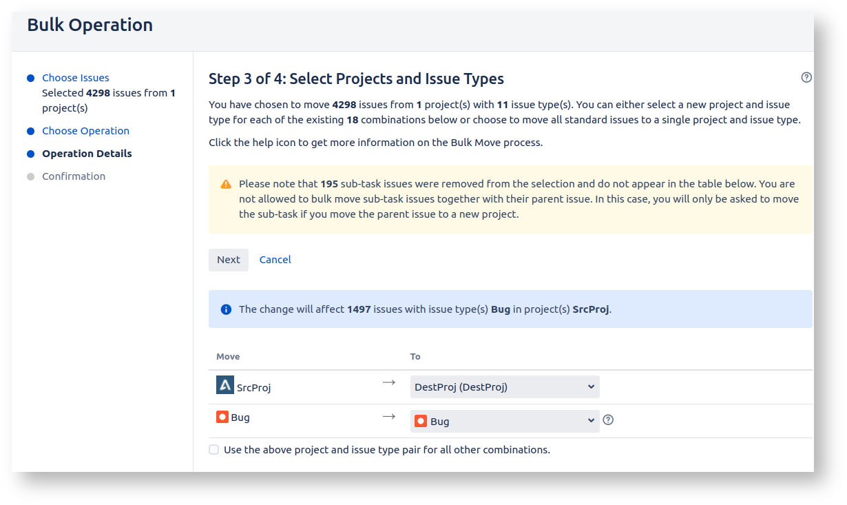Viewport: 847px width, 505px height.
Task: Click the red Bug icon in Move column
Action: [x=222, y=417]
